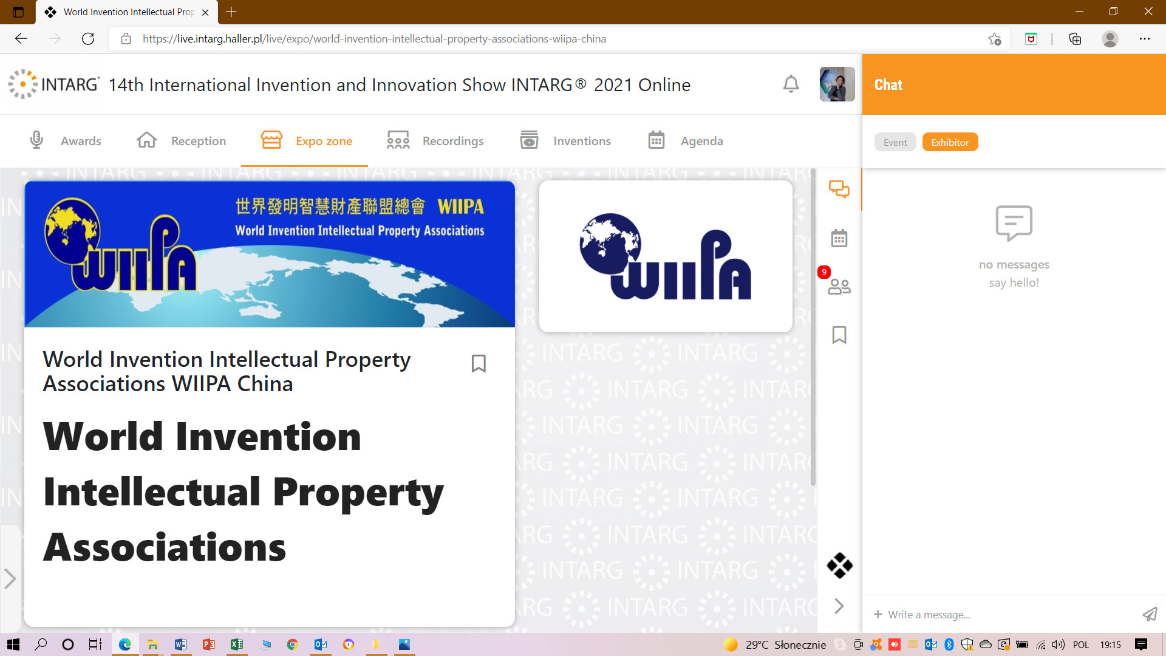Open the Windows Start menu
1166x656 pixels.
coord(13,644)
